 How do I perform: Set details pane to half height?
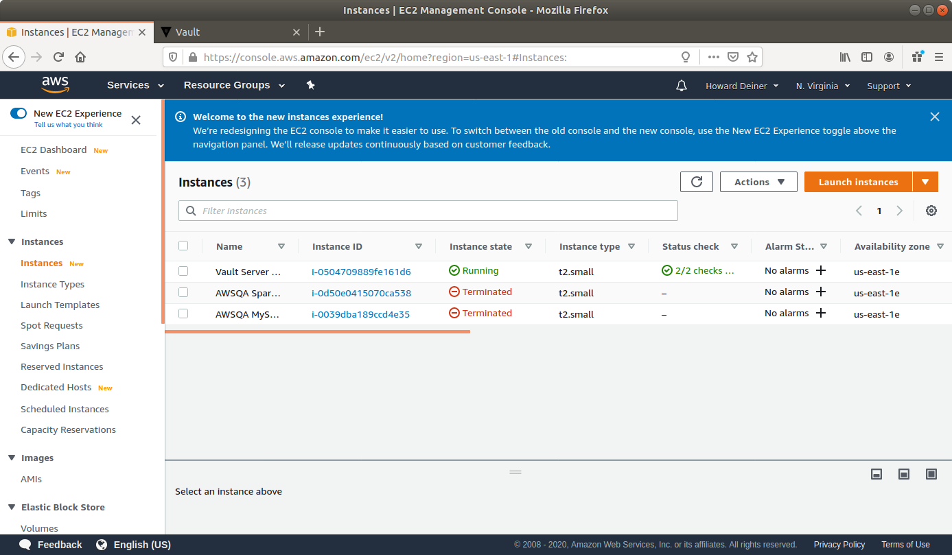coord(904,474)
